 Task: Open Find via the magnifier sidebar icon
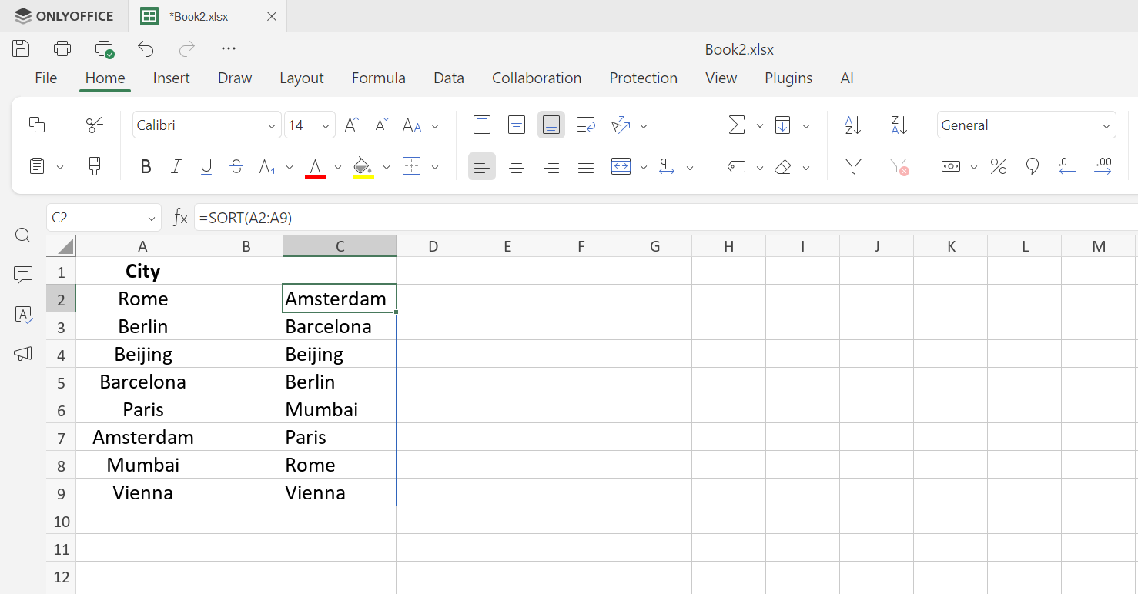pyautogui.click(x=23, y=235)
